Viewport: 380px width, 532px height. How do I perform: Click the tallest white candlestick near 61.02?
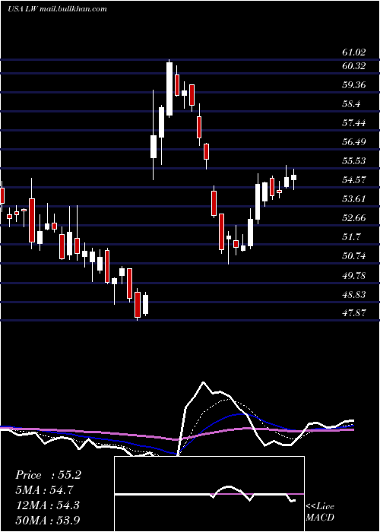tap(169, 89)
